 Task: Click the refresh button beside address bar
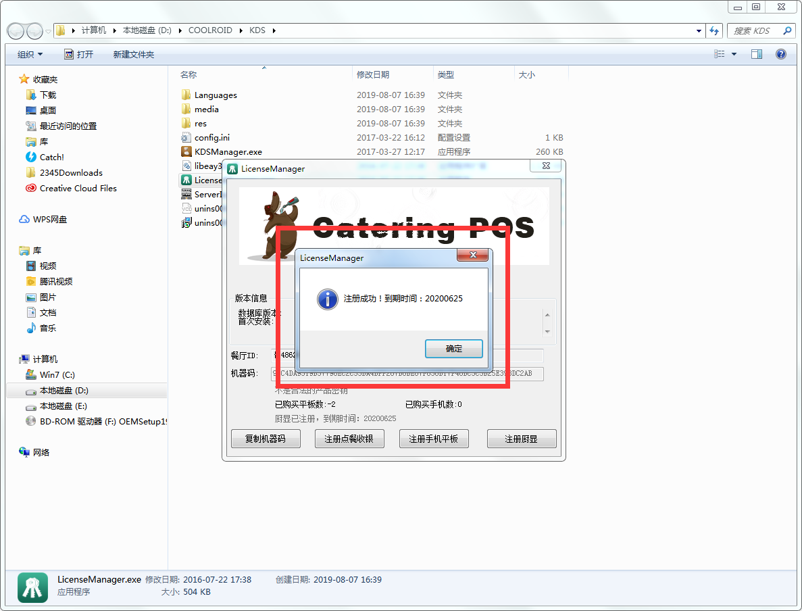pos(714,30)
